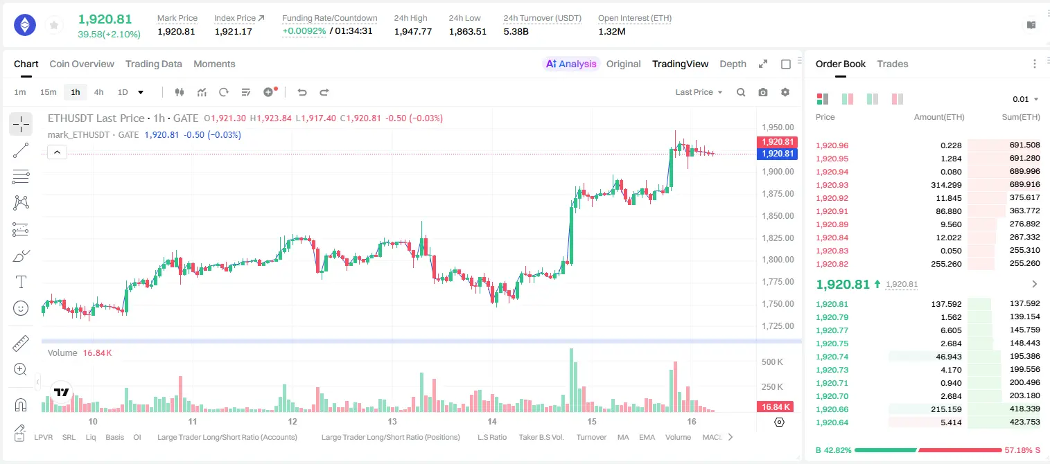
Task: Open the AI Analysis button
Action: [x=571, y=64]
